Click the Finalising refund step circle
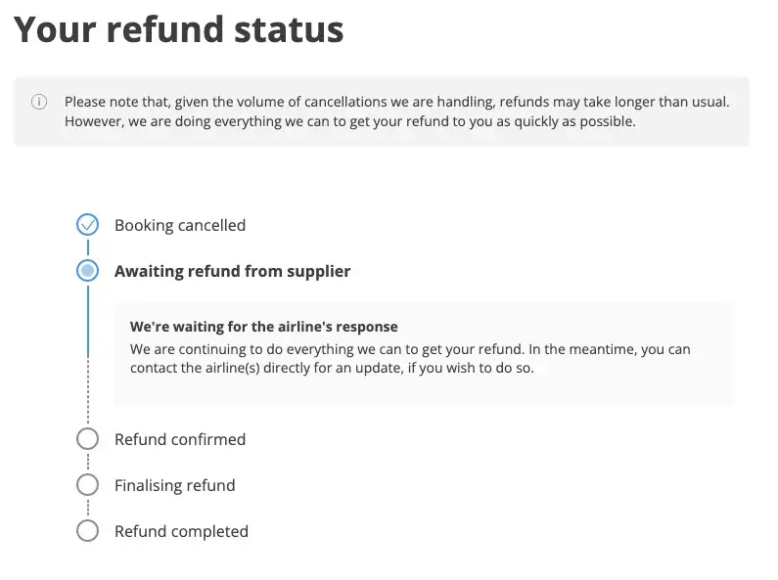 (88, 485)
